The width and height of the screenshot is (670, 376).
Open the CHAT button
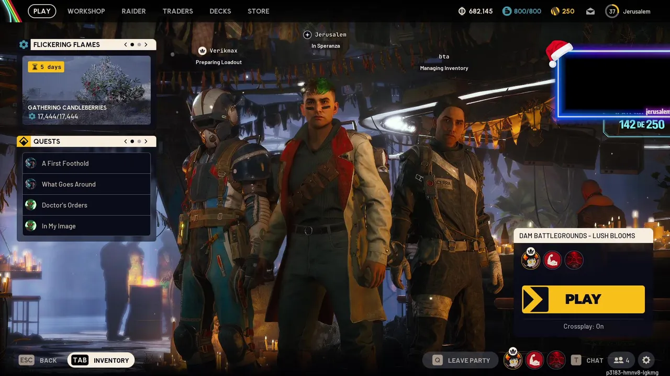(587, 360)
